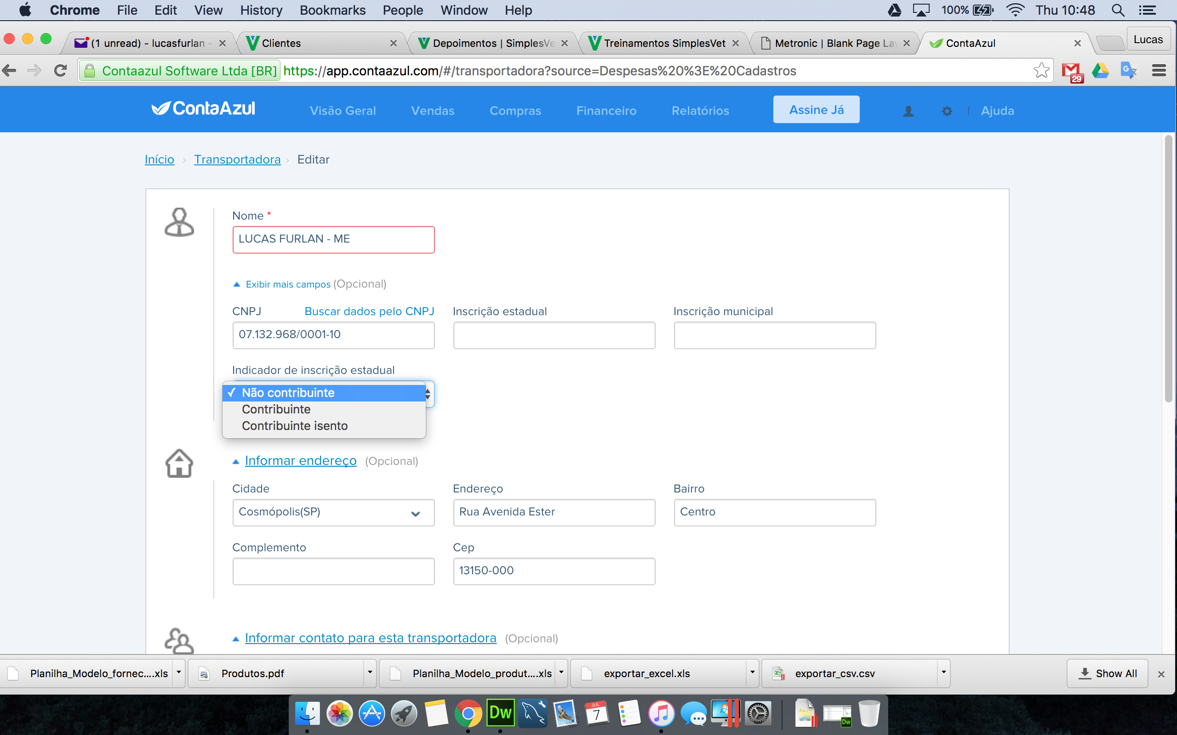Bookmark page with the star icon

(1041, 70)
